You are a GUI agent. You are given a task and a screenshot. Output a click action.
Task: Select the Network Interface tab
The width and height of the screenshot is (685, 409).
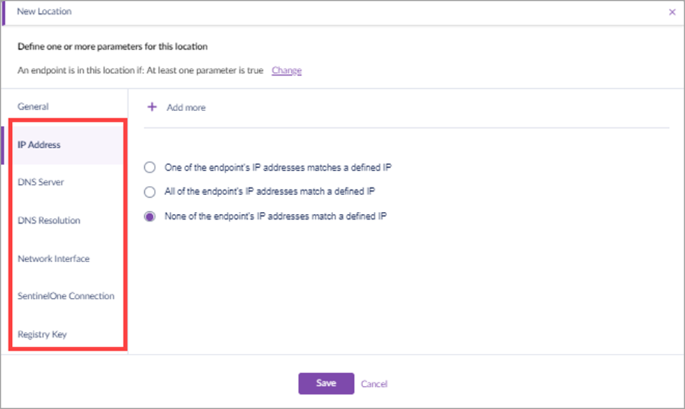(x=53, y=259)
